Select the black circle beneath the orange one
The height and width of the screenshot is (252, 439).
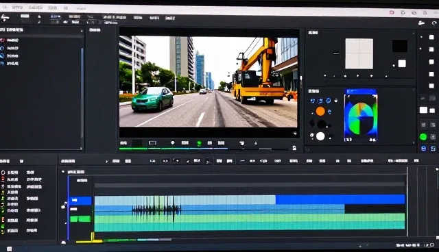tap(322, 124)
